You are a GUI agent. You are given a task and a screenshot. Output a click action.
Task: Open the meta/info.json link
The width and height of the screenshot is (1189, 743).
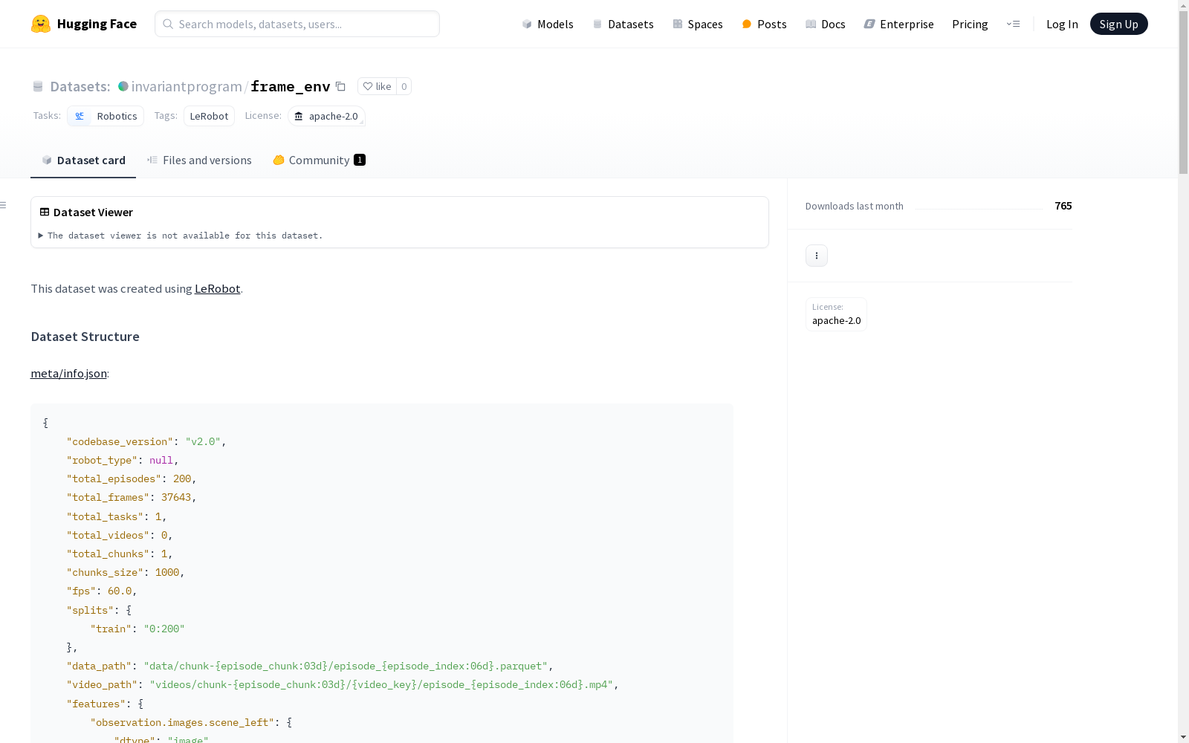click(x=68, y=373)
